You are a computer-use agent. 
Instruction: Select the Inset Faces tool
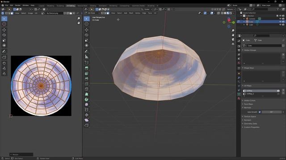(x=87, y=73)
